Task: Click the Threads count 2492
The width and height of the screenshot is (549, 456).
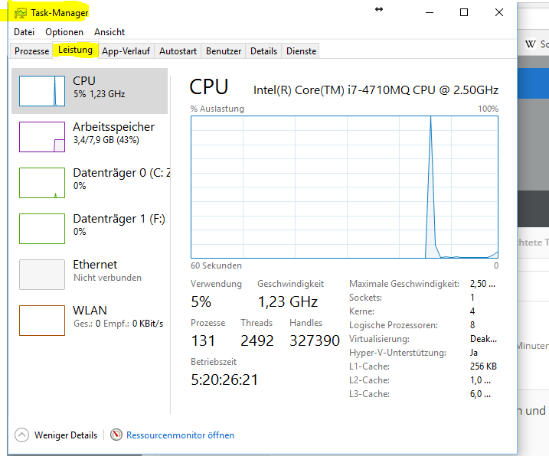Action: (x=257, y=340)
